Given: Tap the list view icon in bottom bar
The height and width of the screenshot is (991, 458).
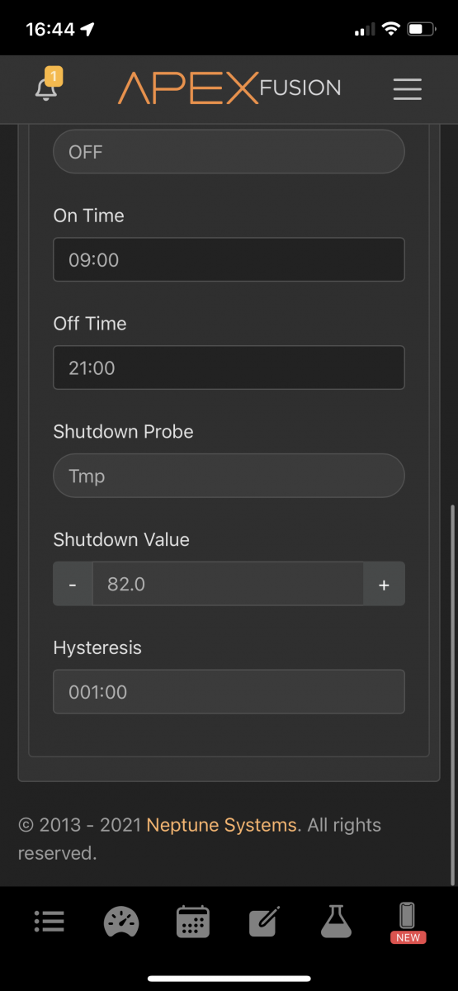Looking at the screenshot, I should click(x=50, y=921).
